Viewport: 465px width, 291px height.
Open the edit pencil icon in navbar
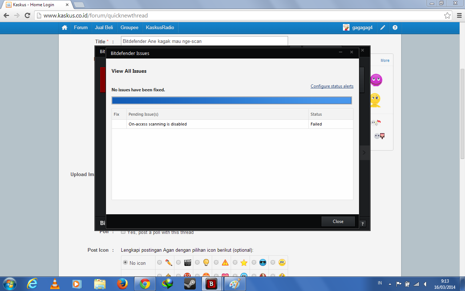point(383,28)
